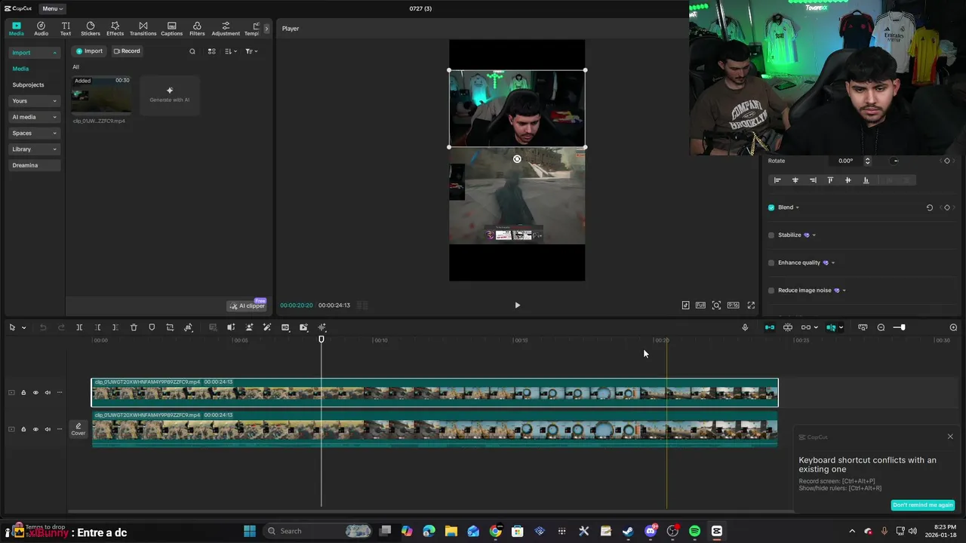
Task: Switch to the Captions tab
Action: click(x=171, y=29)
